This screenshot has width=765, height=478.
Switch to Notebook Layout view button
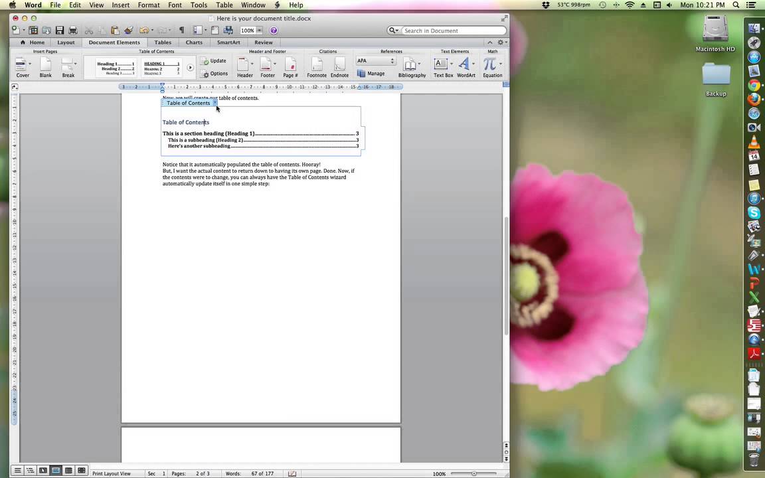(68, 471)
